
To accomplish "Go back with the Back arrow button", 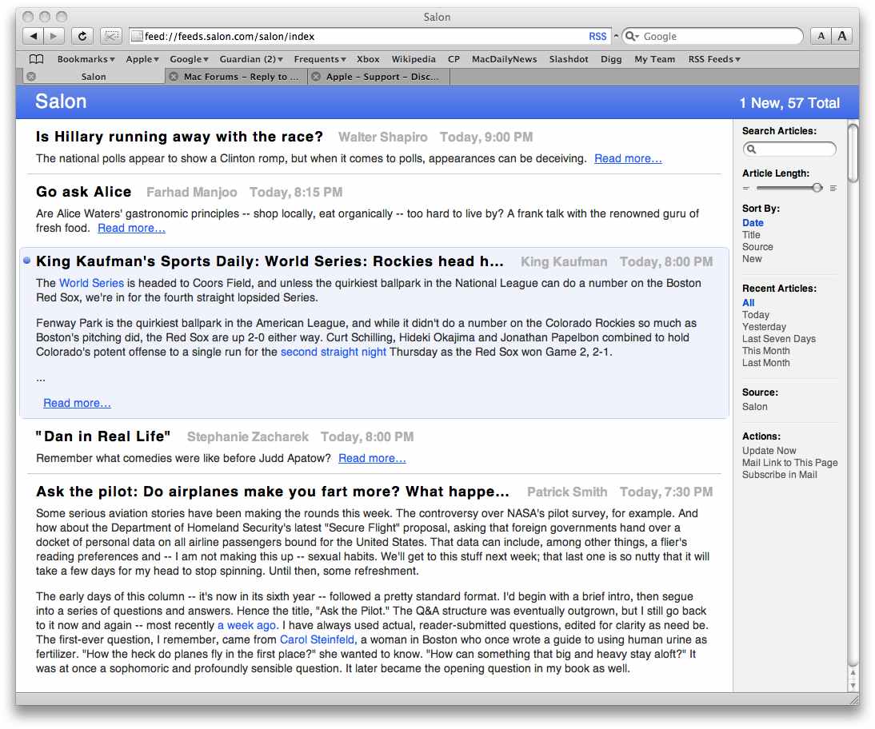I will click(34, 36).
